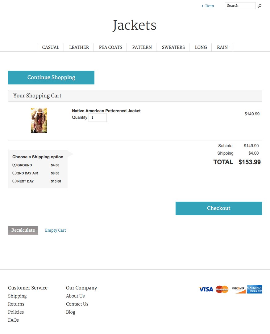Click into the Search box
Image resolution: width=270 pixels, height=334 pixels.
pos(240,6)
